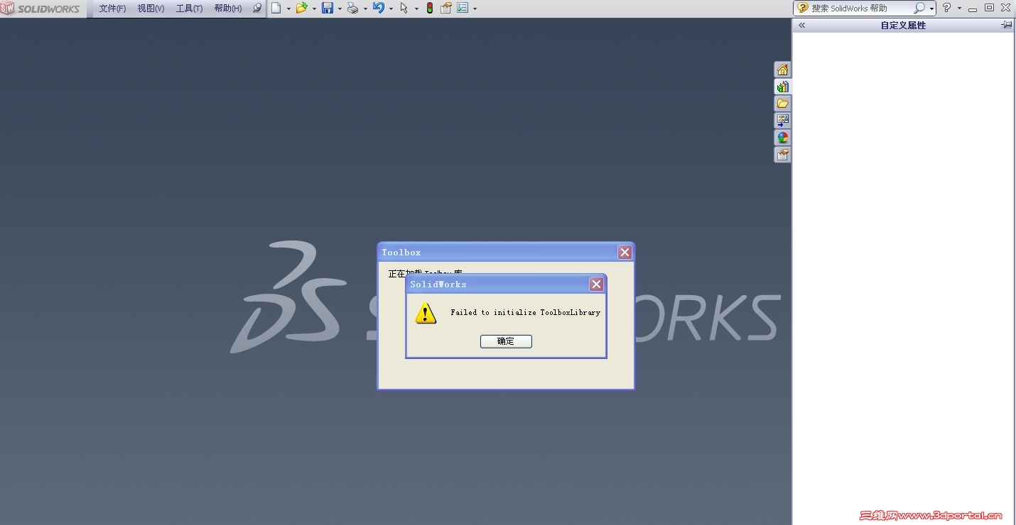Expand the Save dropdown arrow
Image resolution: width=1016 pixels, height=525 pixels.
[x=340, y=9]
